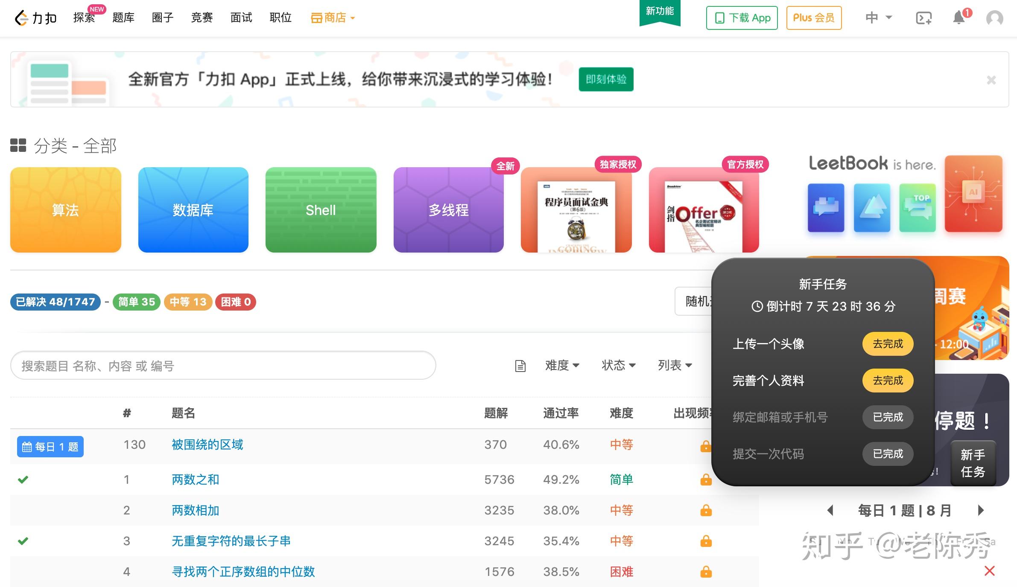The height and width of the screenshot is (587, 1017).
Task: Open the 剑指Offer book card
Action: 704,210
